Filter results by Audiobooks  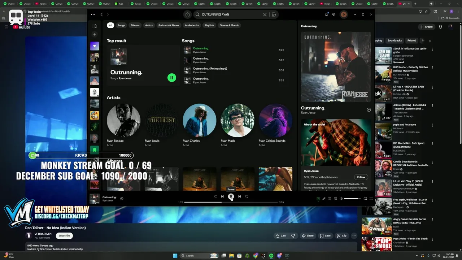[192, 25]
